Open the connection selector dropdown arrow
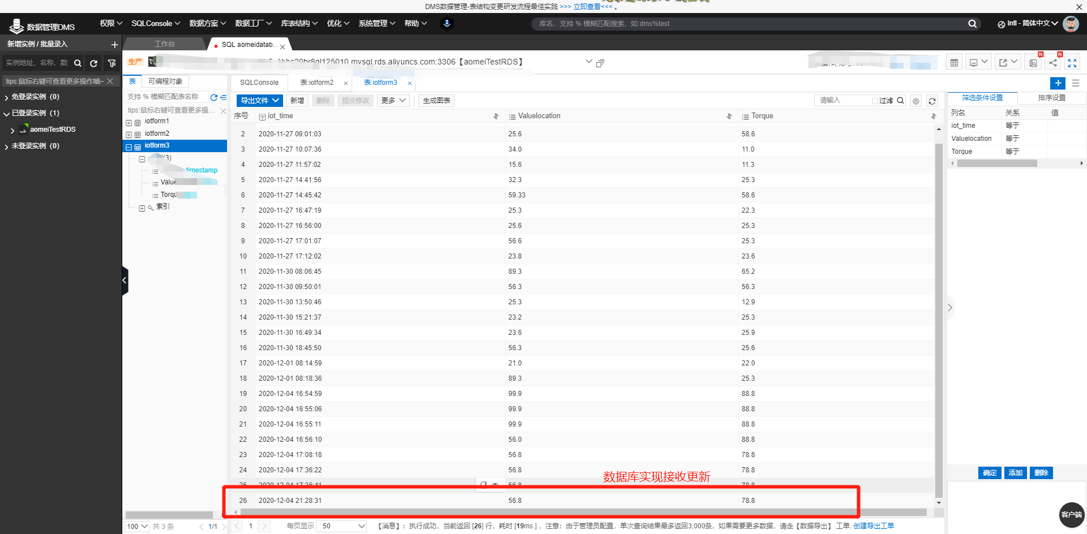 [x=589, y=62]
